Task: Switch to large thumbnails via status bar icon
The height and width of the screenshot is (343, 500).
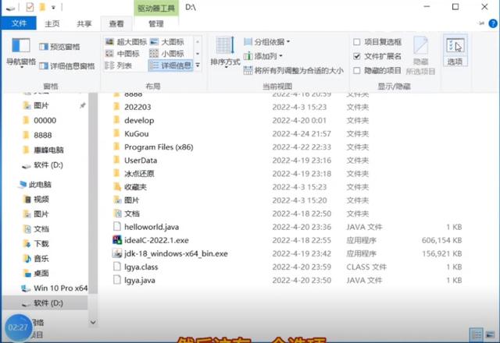Action: pos(490,334)
